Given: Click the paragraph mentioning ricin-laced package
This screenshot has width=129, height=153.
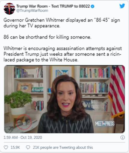Looking at the screenshot, I should [x=63, y=54].
